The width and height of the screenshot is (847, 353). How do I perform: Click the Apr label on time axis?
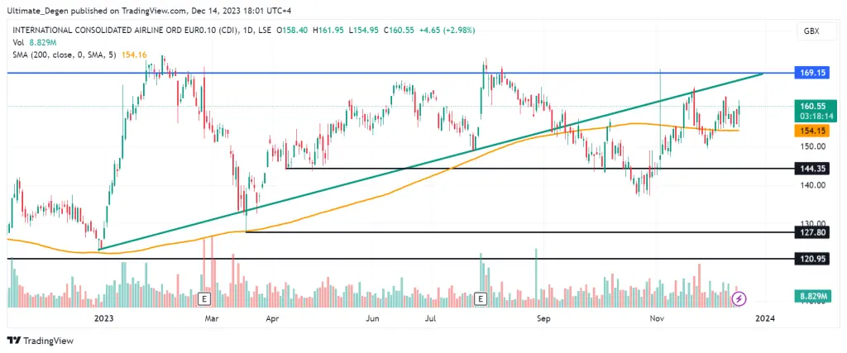click(271, 319)
